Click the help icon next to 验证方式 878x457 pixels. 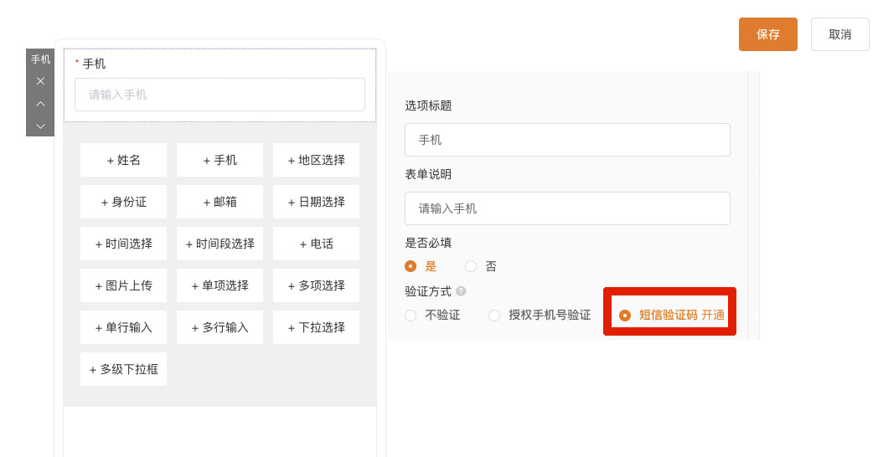tap(461, 291)
